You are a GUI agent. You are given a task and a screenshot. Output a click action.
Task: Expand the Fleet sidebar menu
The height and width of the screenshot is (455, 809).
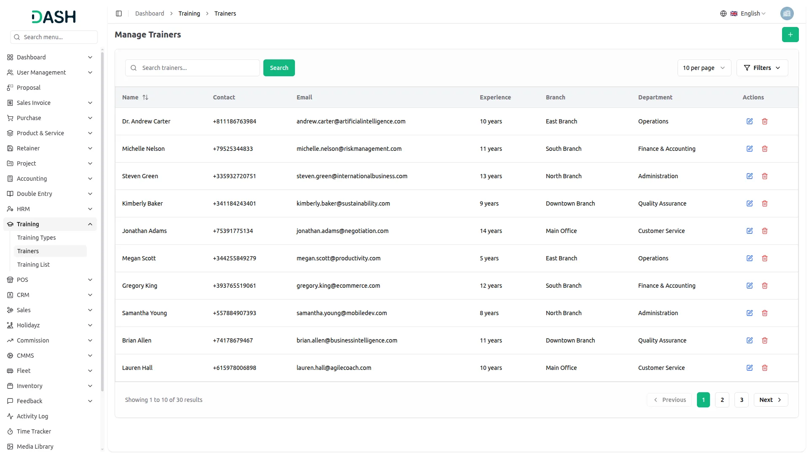tap(50, 371)
